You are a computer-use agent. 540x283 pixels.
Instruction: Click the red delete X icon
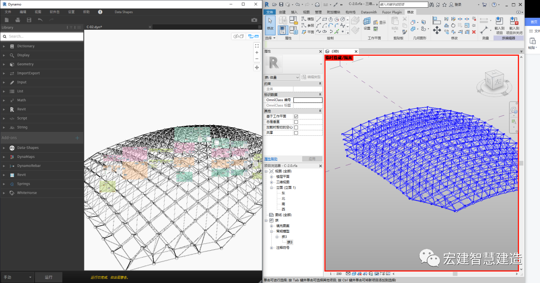point(474,32)
